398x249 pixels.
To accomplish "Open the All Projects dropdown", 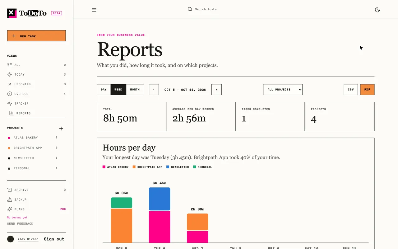I will (x=283, y=90).
